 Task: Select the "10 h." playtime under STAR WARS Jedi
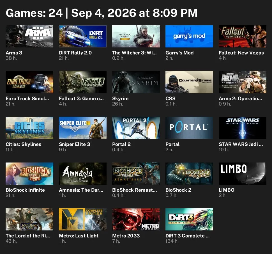[x=224, y=150]
